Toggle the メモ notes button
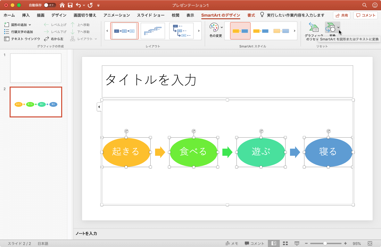Image resolution: width=381 pixels, height=247 pixels. tap(232, 243)
